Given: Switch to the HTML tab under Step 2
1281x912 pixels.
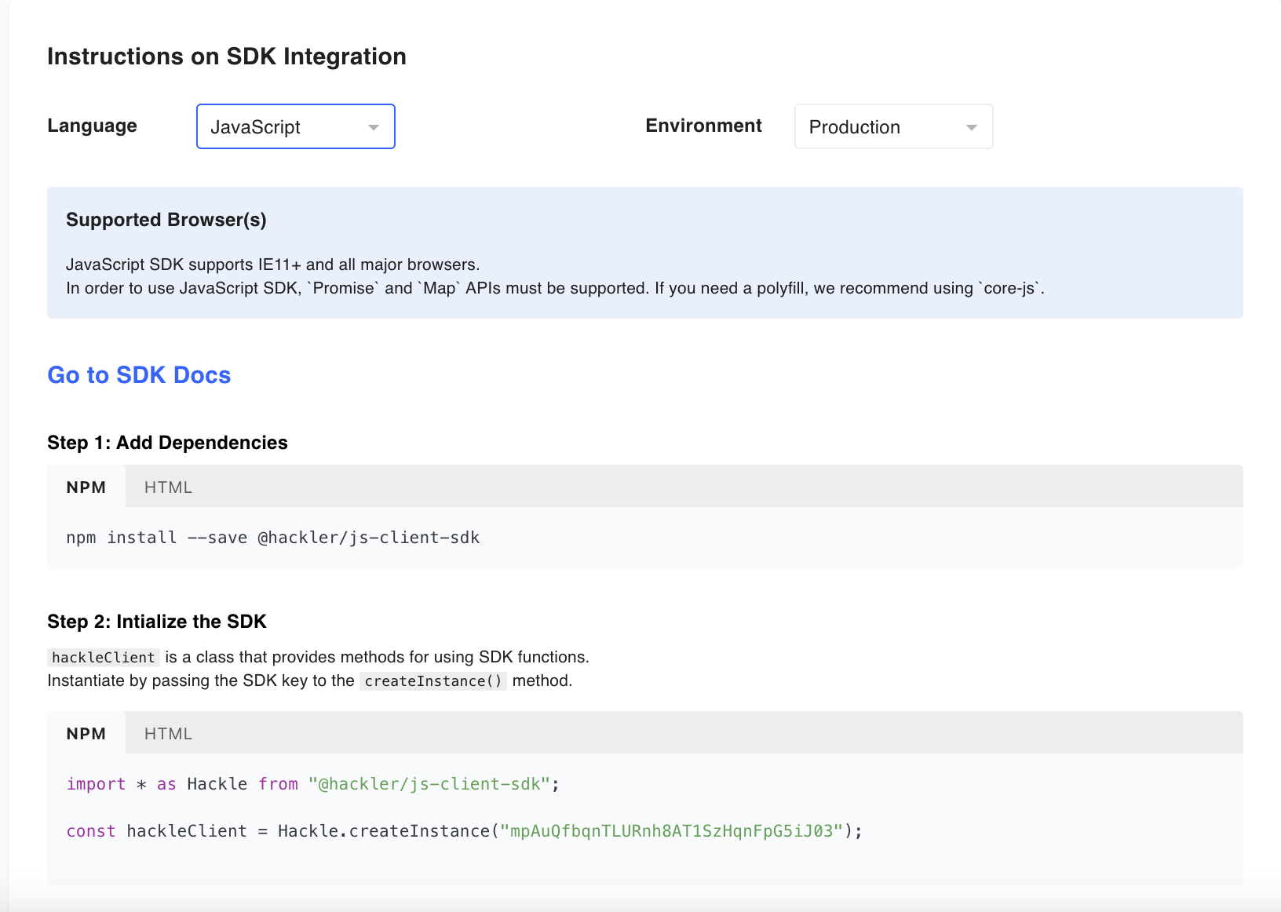Looking at the screenshot, I should pos(168,734).
